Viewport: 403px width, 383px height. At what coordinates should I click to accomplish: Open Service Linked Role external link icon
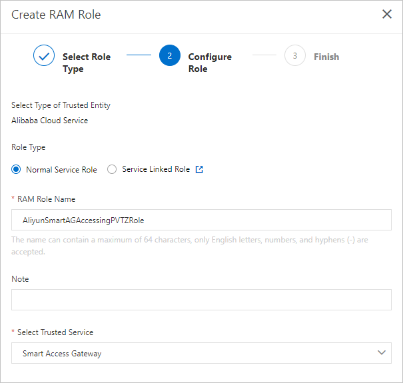[199, 169]
